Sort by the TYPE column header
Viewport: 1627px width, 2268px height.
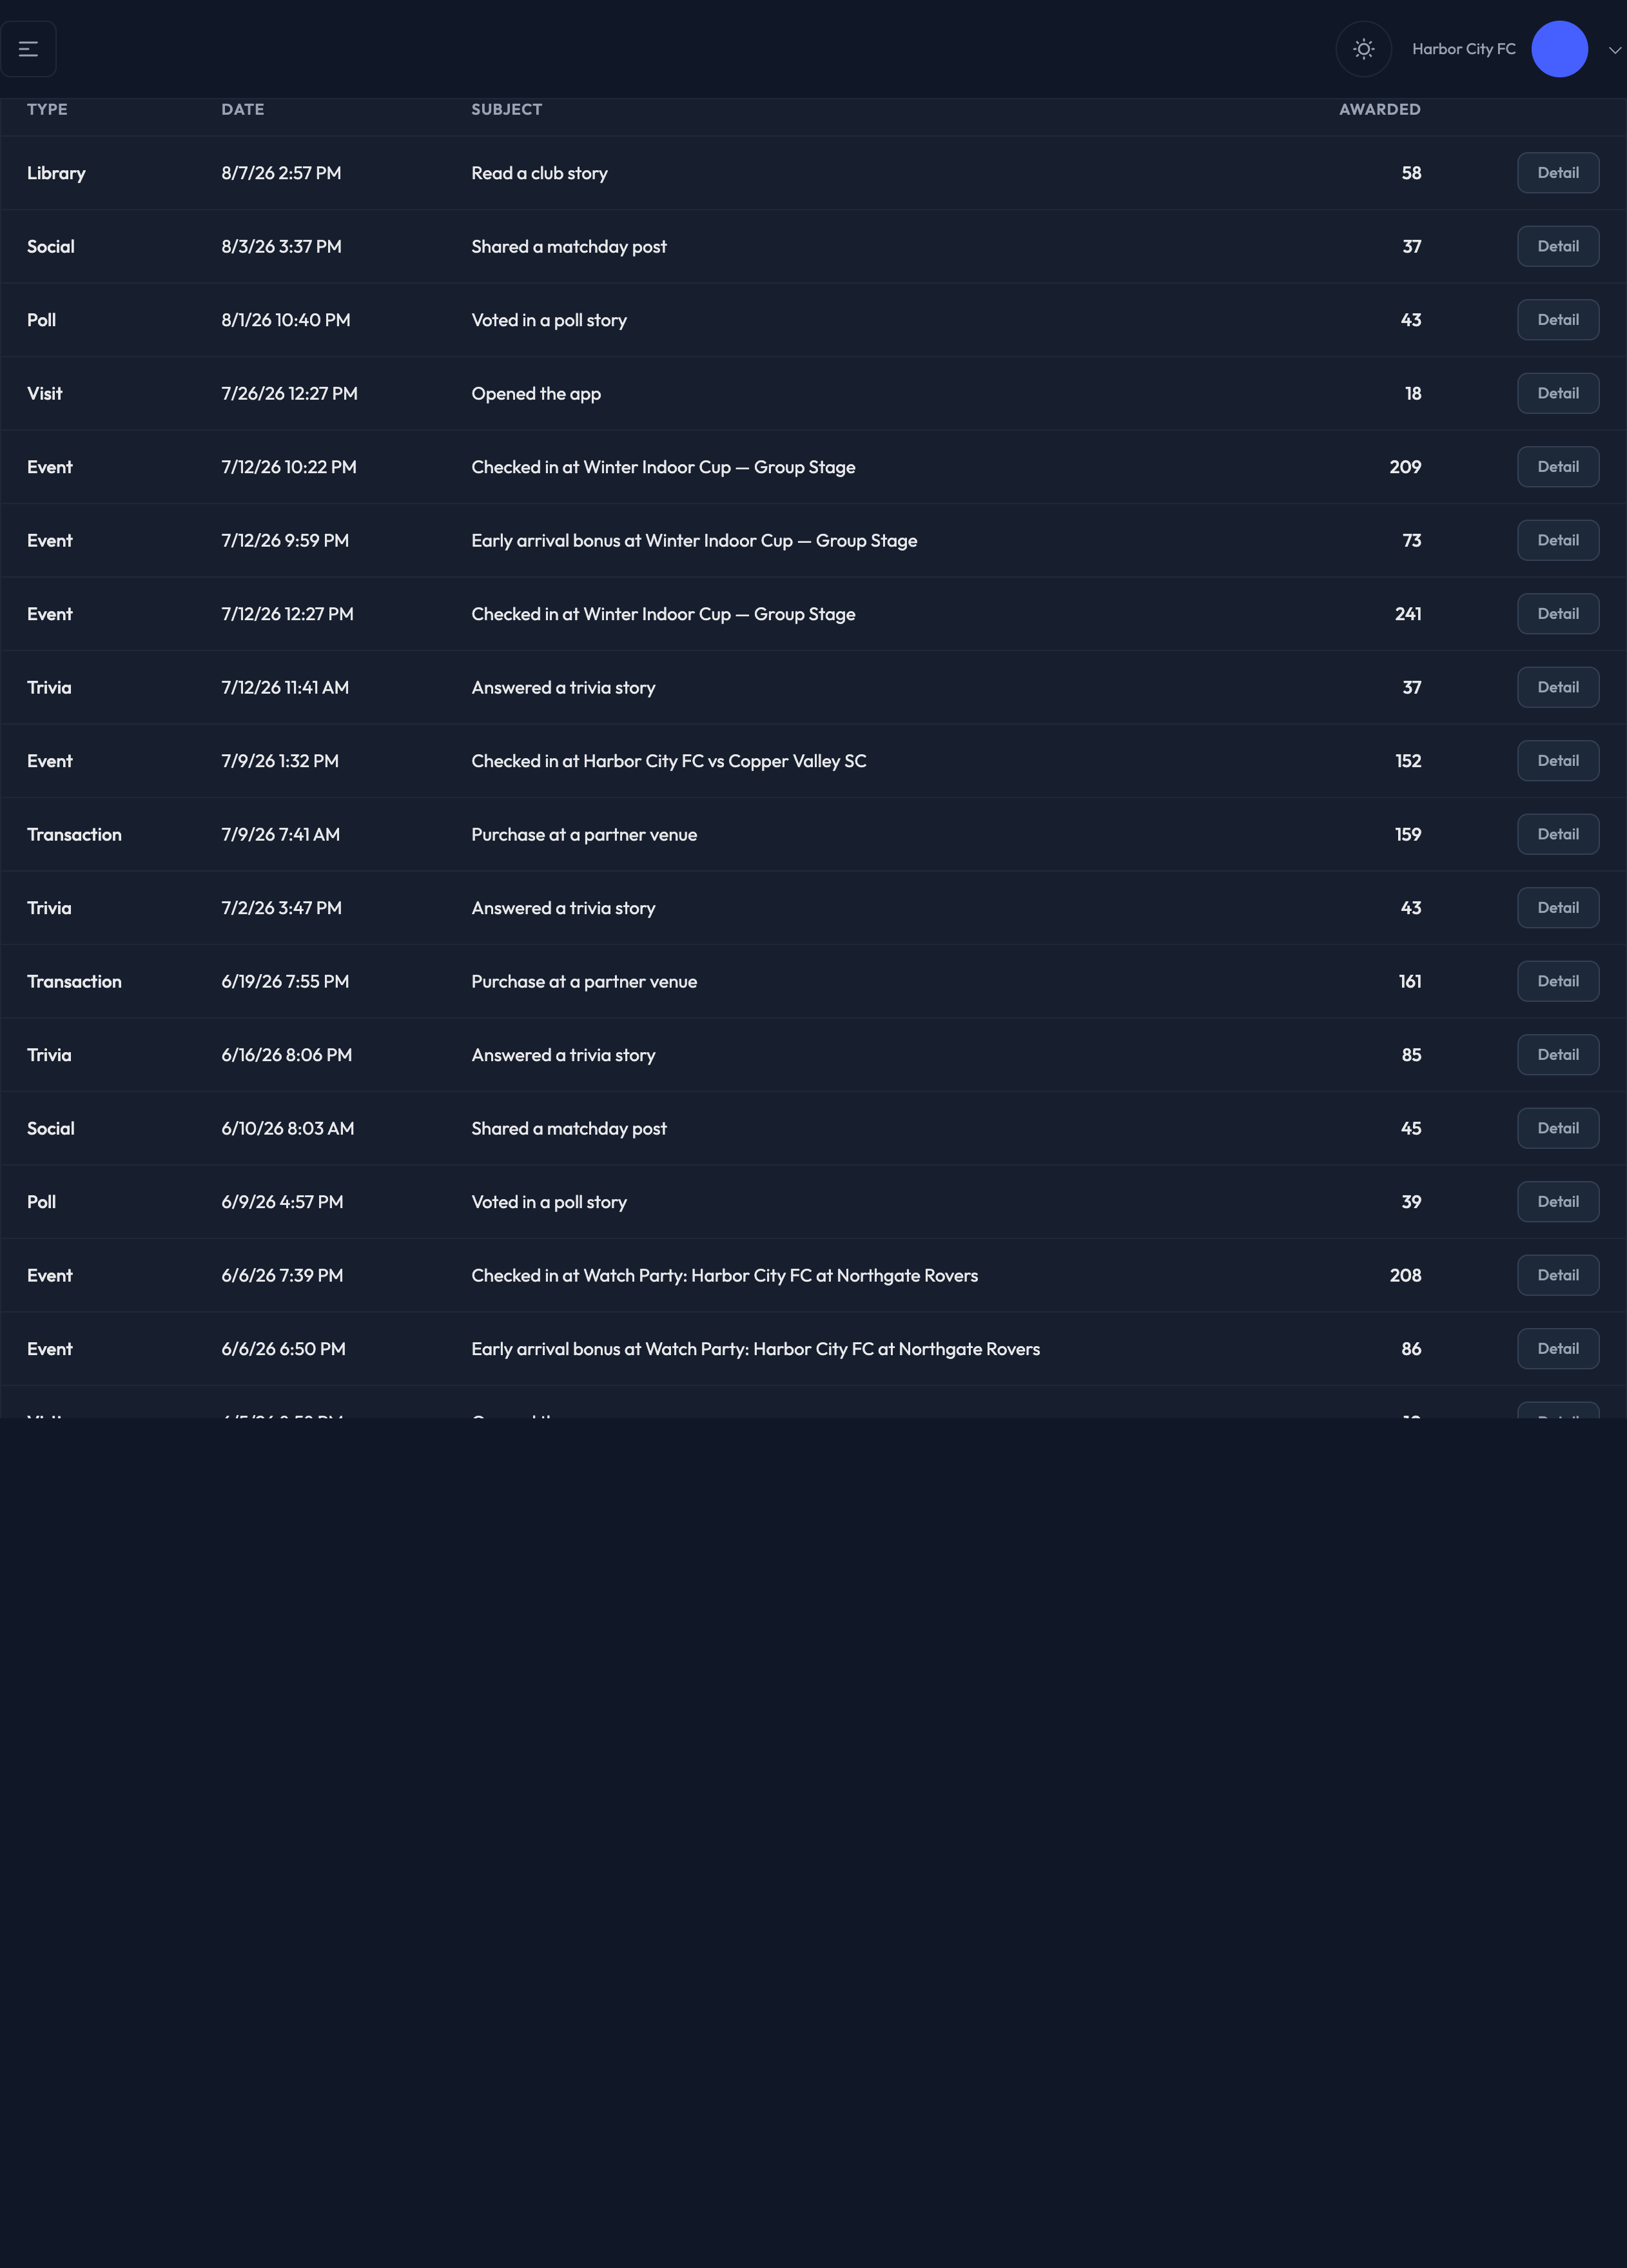pyautogui.click(x=47, y=109)
